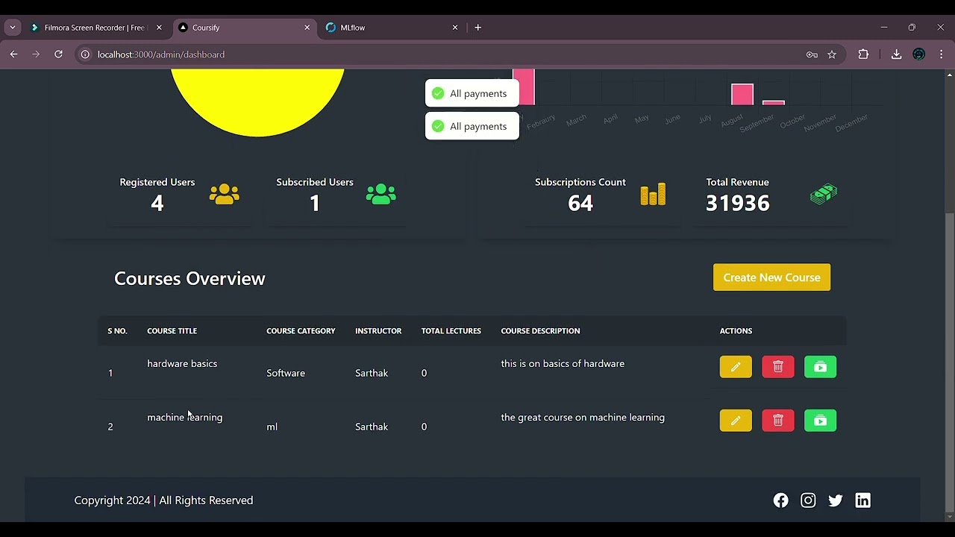Click the machine learning course title

(185, 418)
